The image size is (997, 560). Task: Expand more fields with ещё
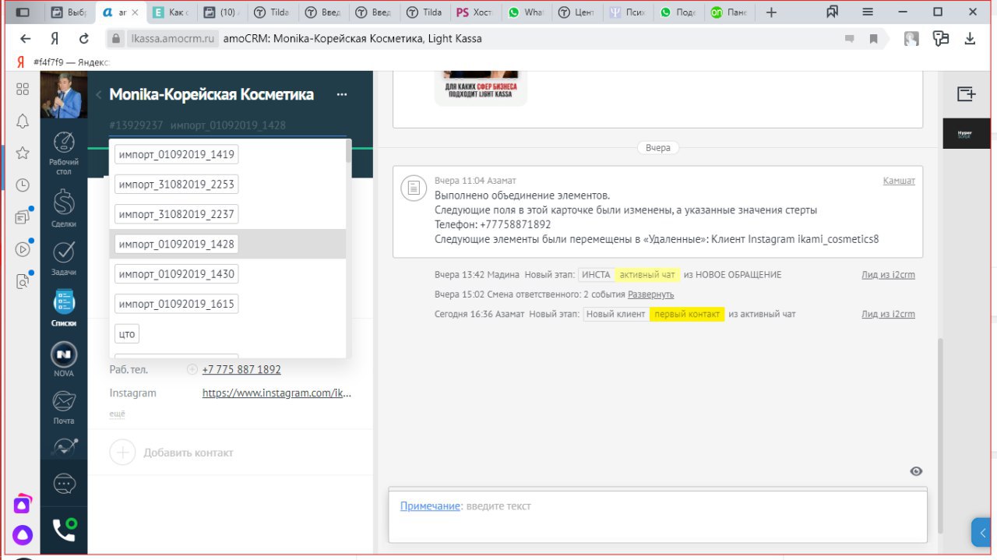click(x=117, y=414)
